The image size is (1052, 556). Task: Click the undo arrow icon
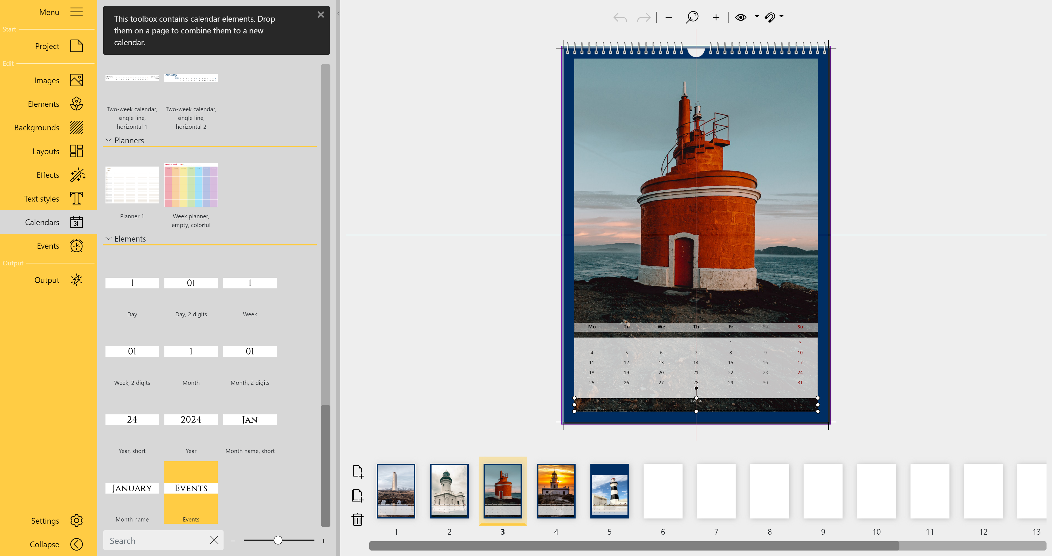coord(619,18)
